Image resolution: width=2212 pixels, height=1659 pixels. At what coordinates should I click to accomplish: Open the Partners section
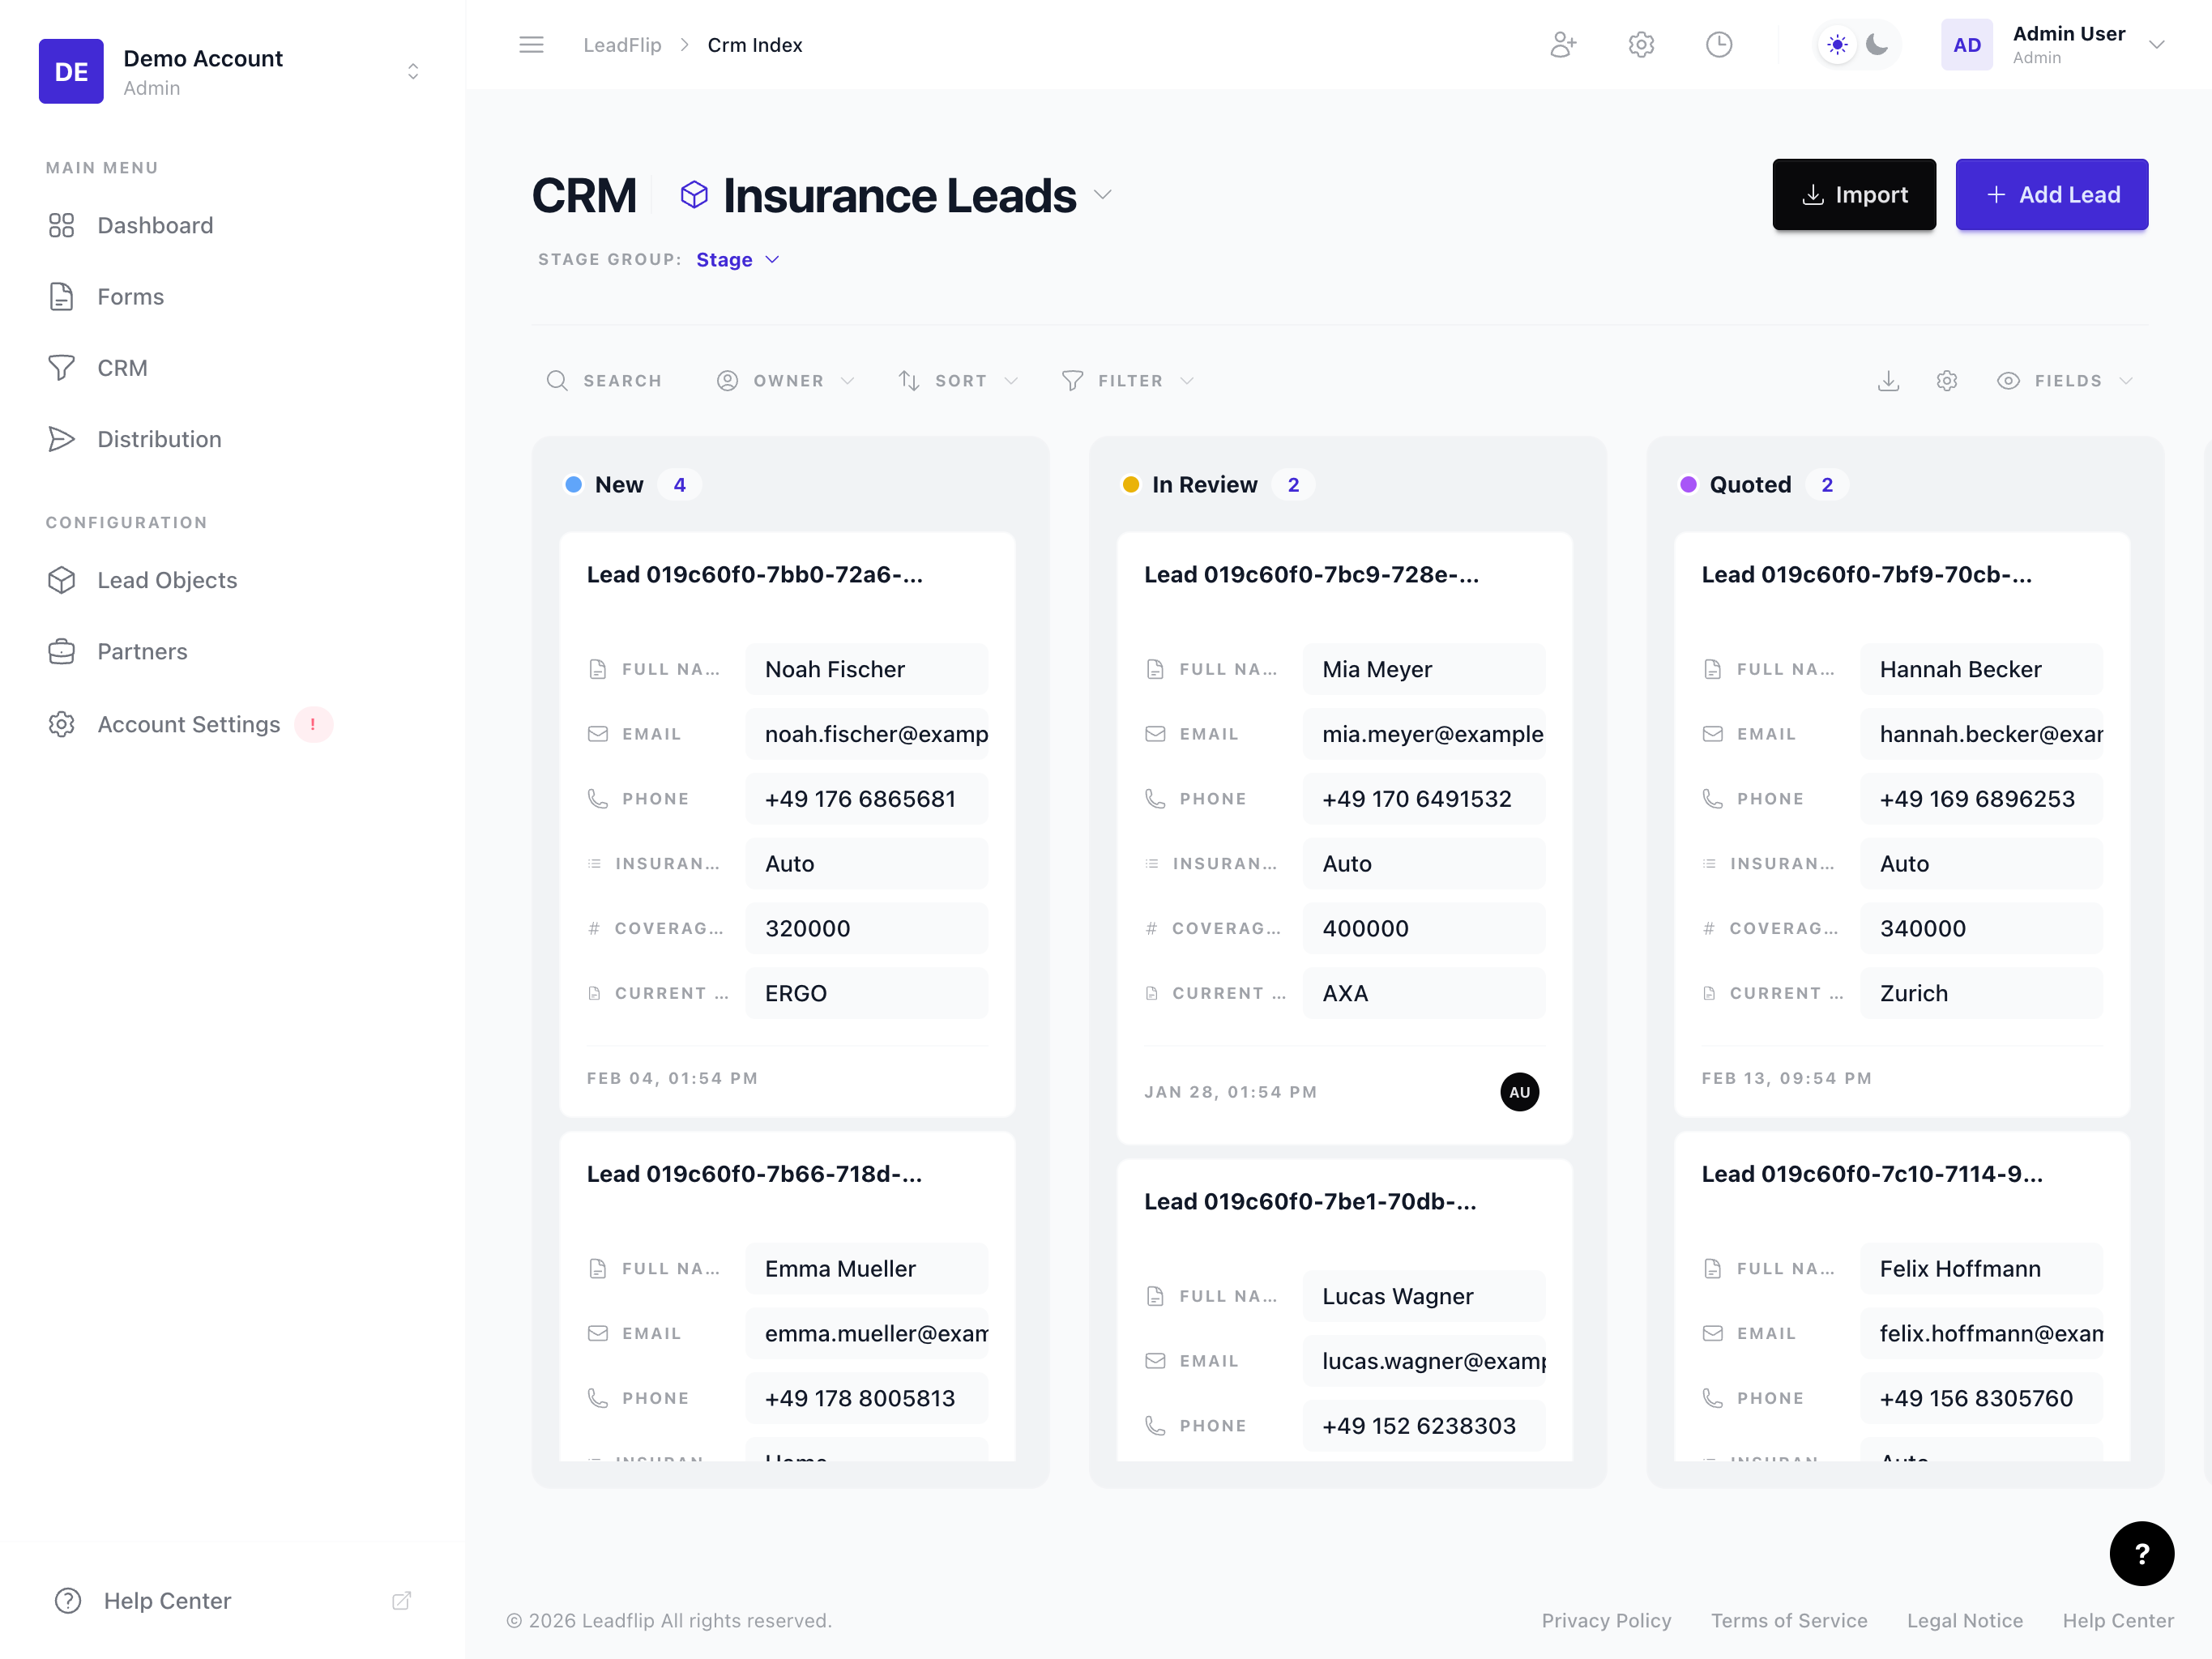142,651
